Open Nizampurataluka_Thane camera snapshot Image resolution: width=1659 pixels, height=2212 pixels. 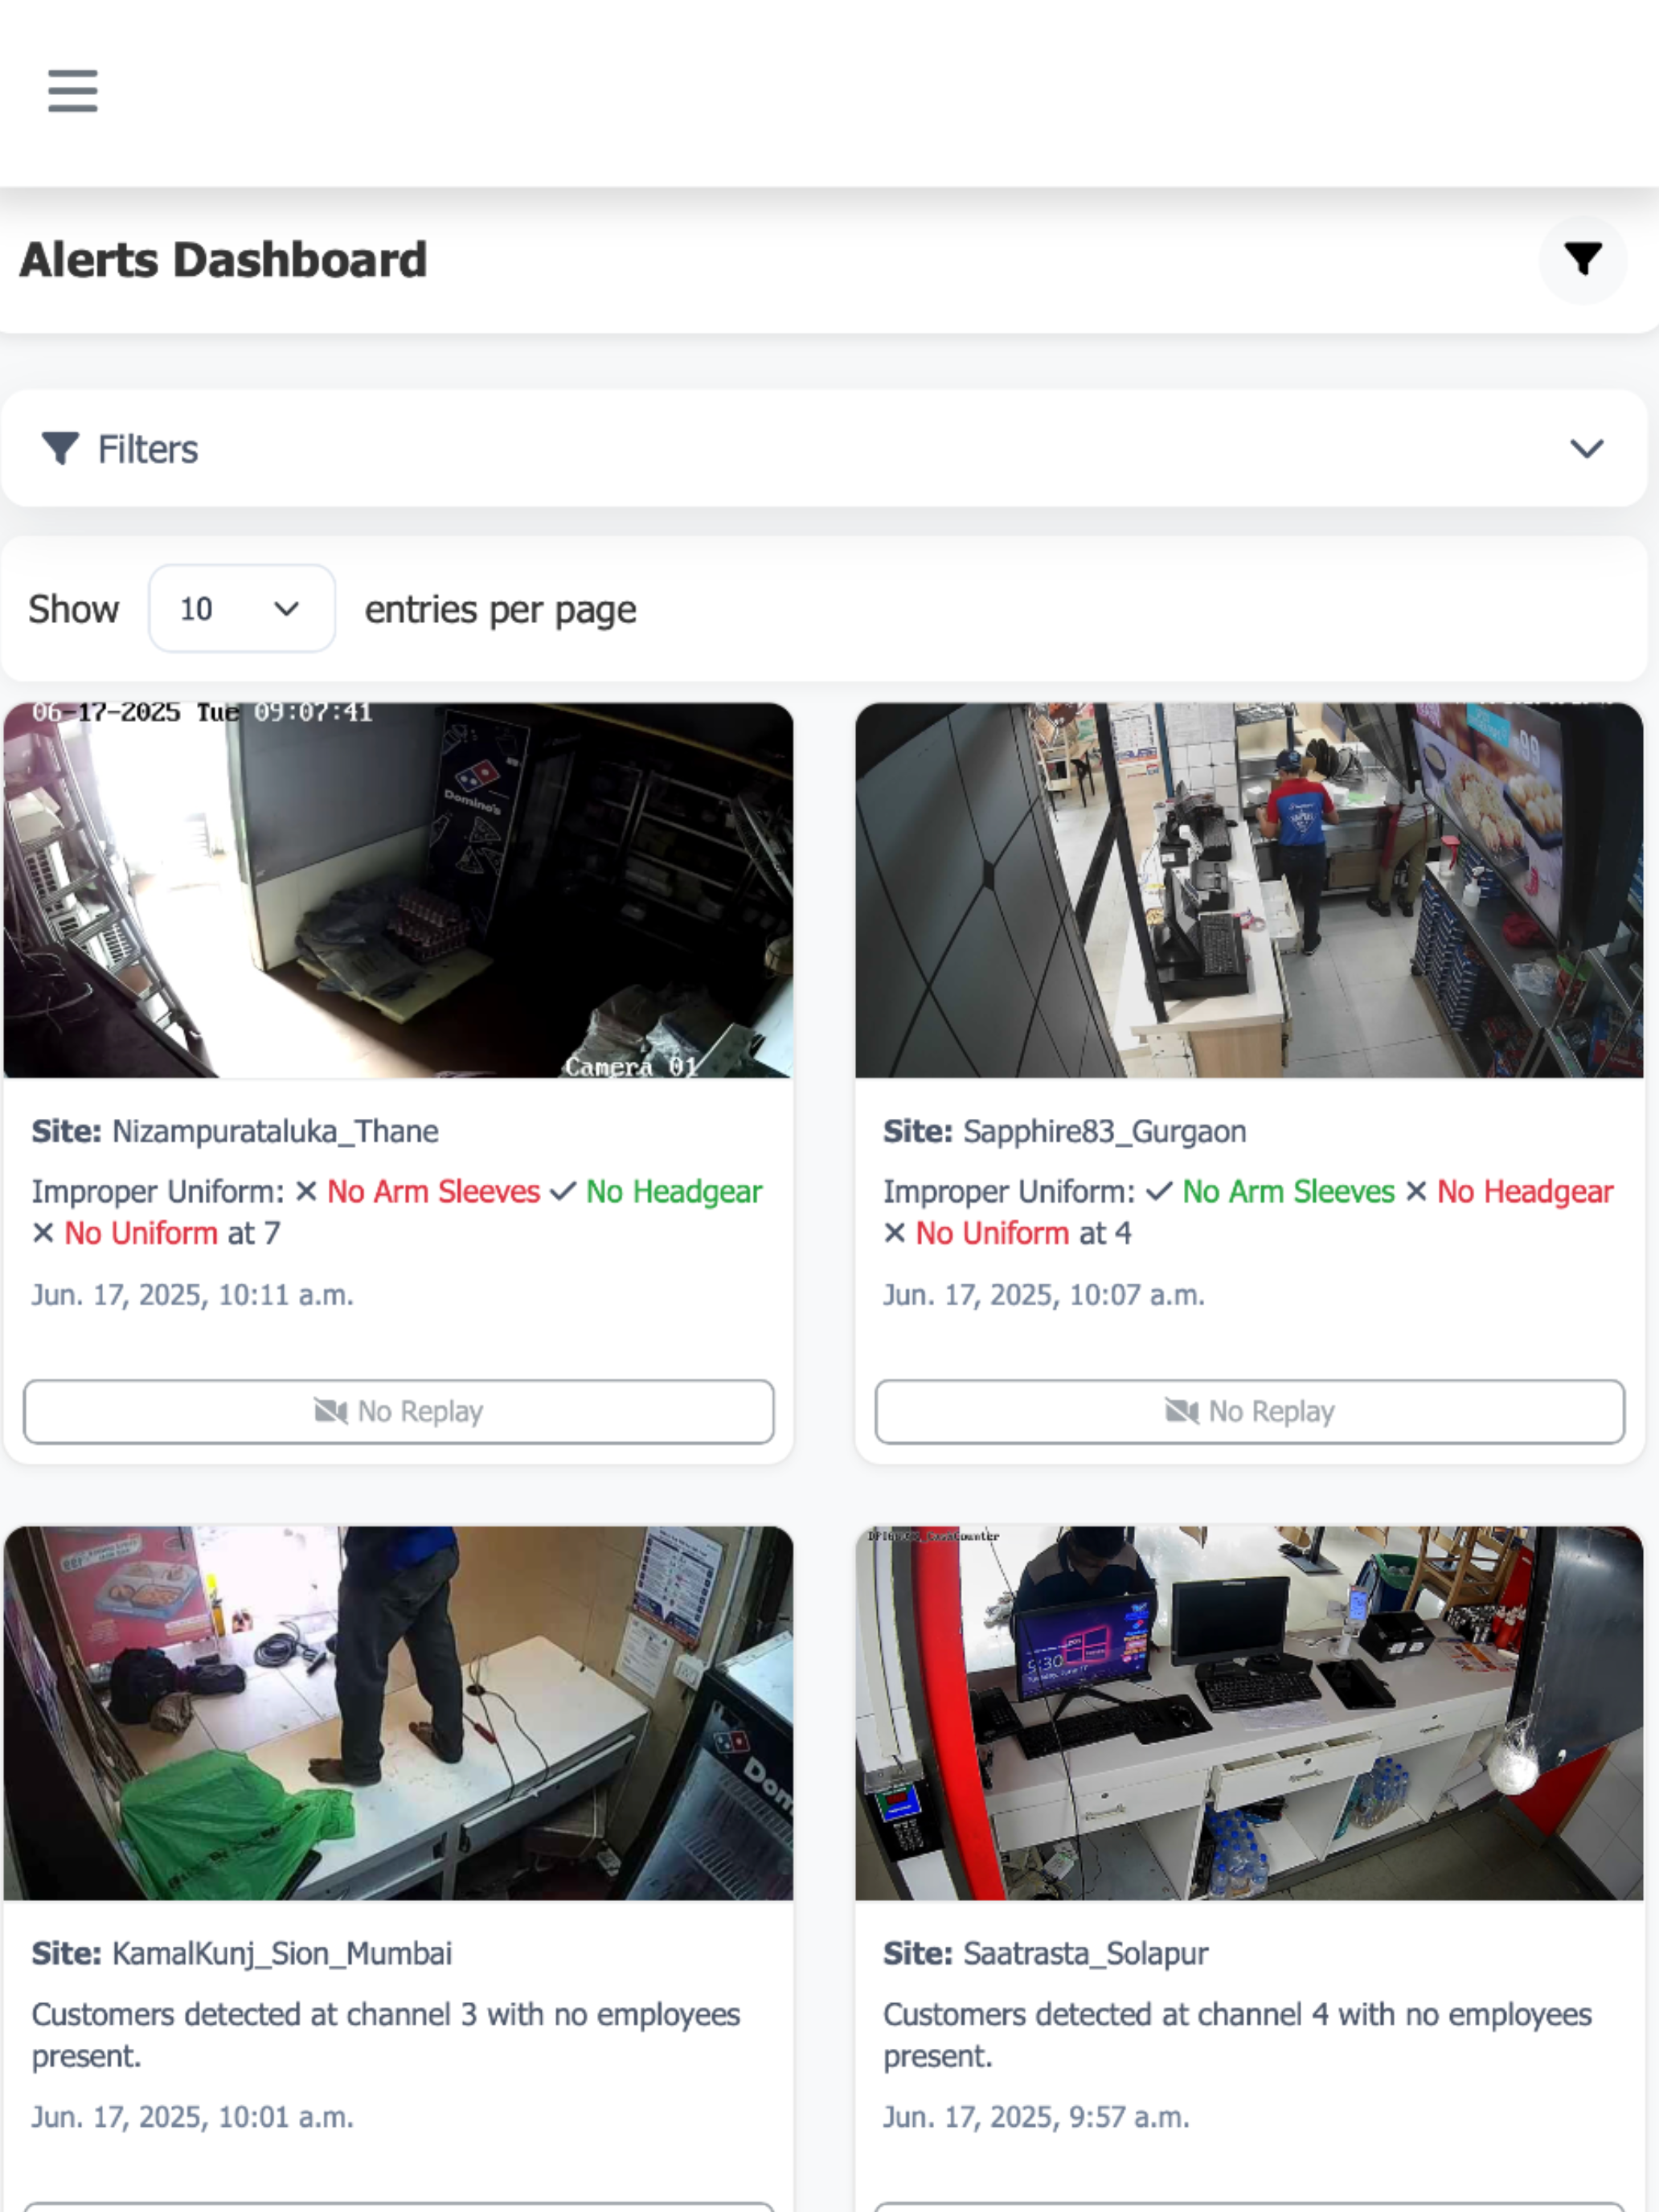tap(398, 890)
